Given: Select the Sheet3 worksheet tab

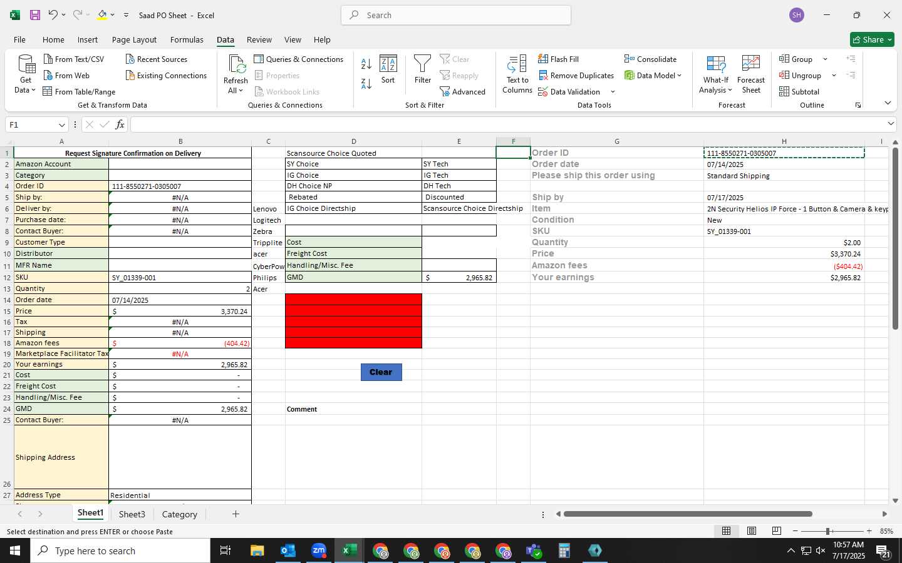Looking at the screenshot, I should pyautogui.click(x=132, y=514).
